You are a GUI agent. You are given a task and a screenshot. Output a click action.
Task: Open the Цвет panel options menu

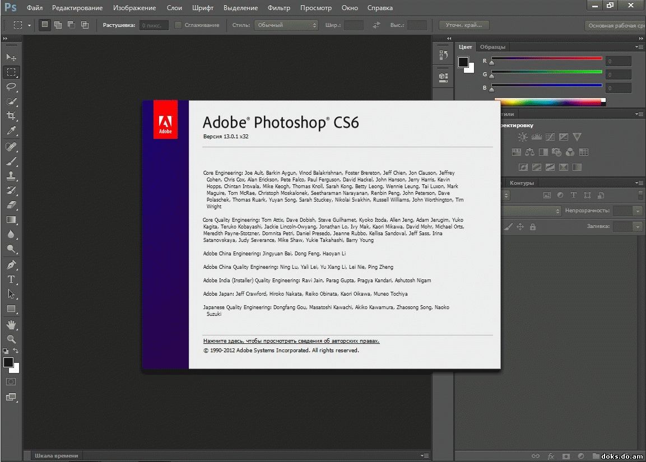639,47
